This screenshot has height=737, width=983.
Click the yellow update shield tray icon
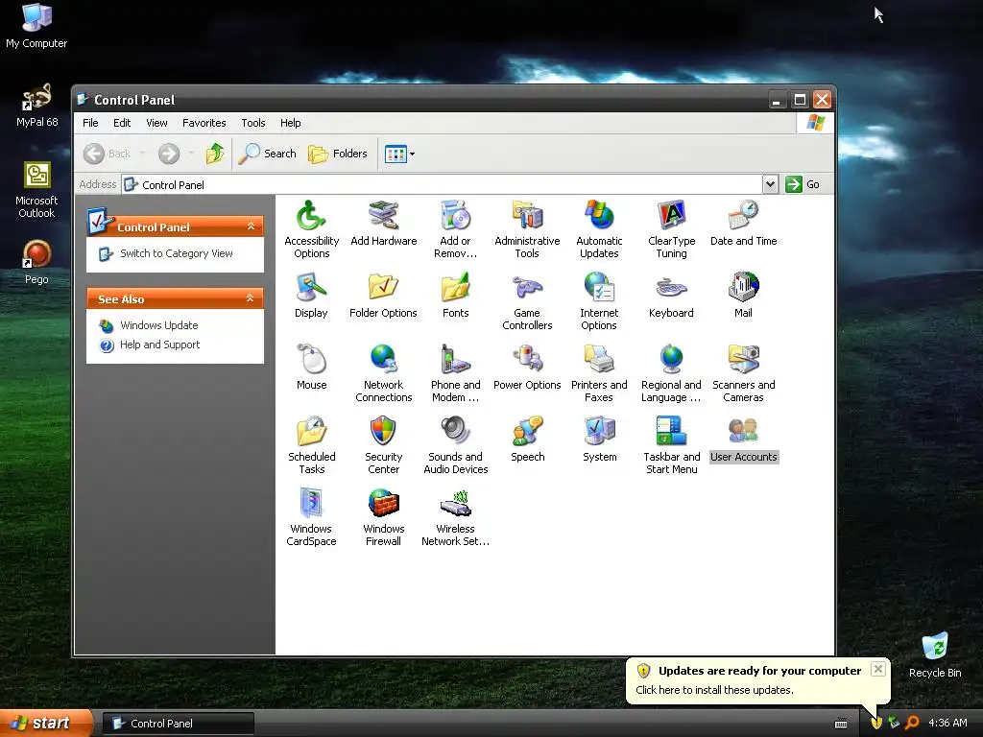click(876, 724)
